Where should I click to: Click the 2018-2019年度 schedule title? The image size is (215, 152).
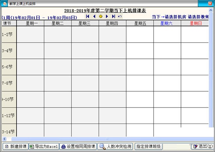pyautogui.click(x=105, y=11)
